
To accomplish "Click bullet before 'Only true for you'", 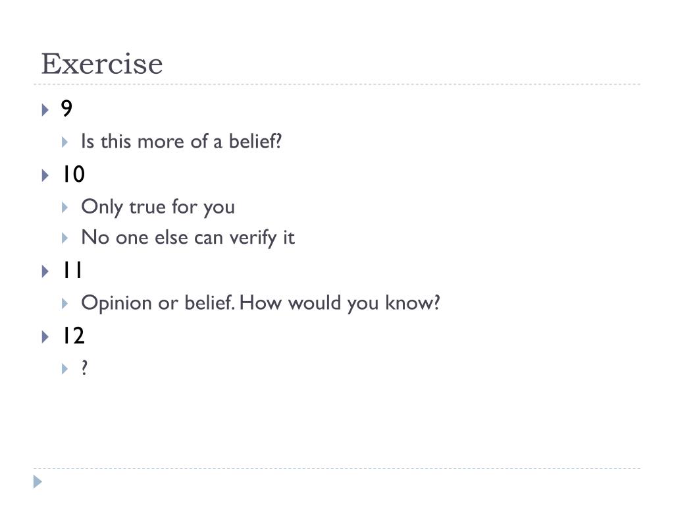I will (65, 208).
